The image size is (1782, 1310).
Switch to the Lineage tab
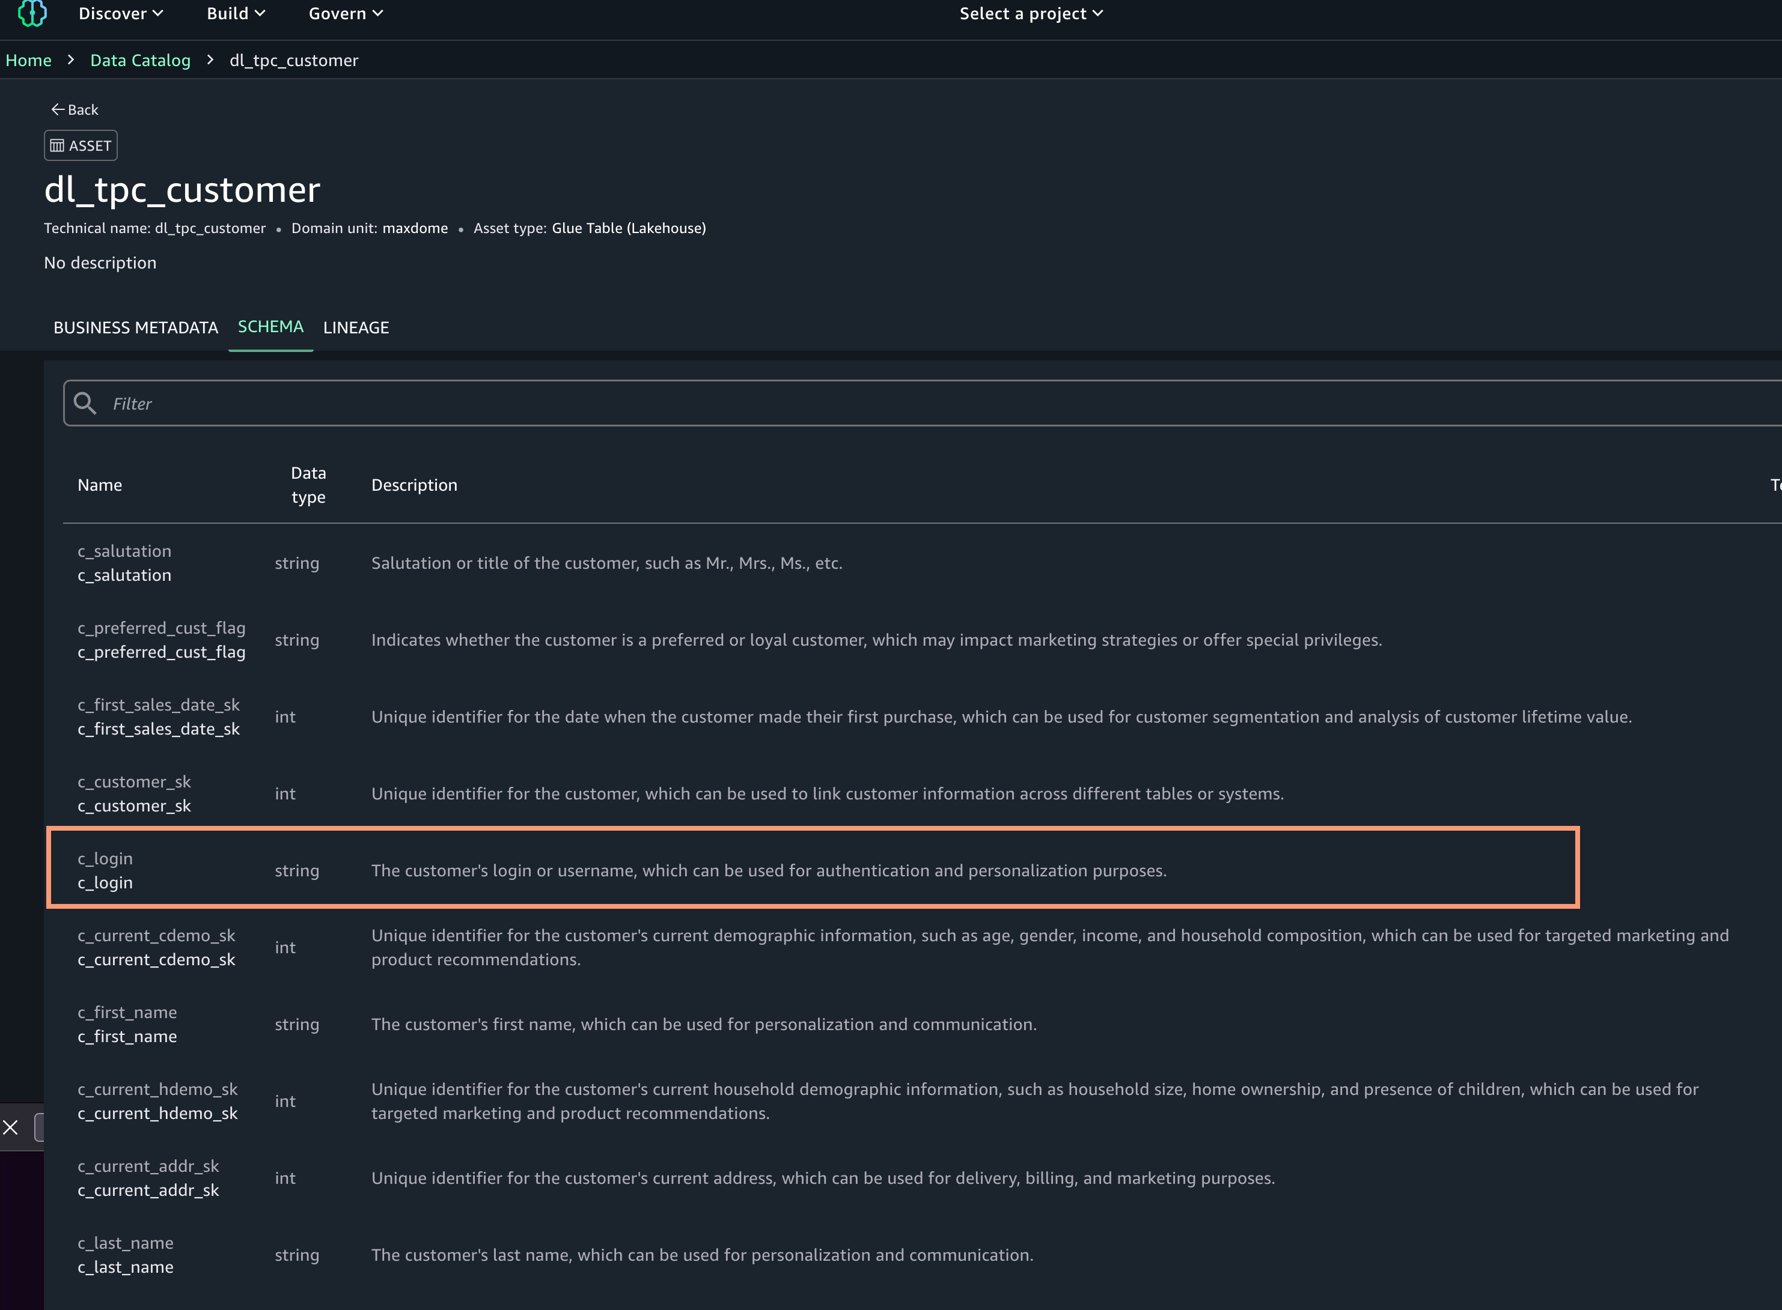click(356, 327)
